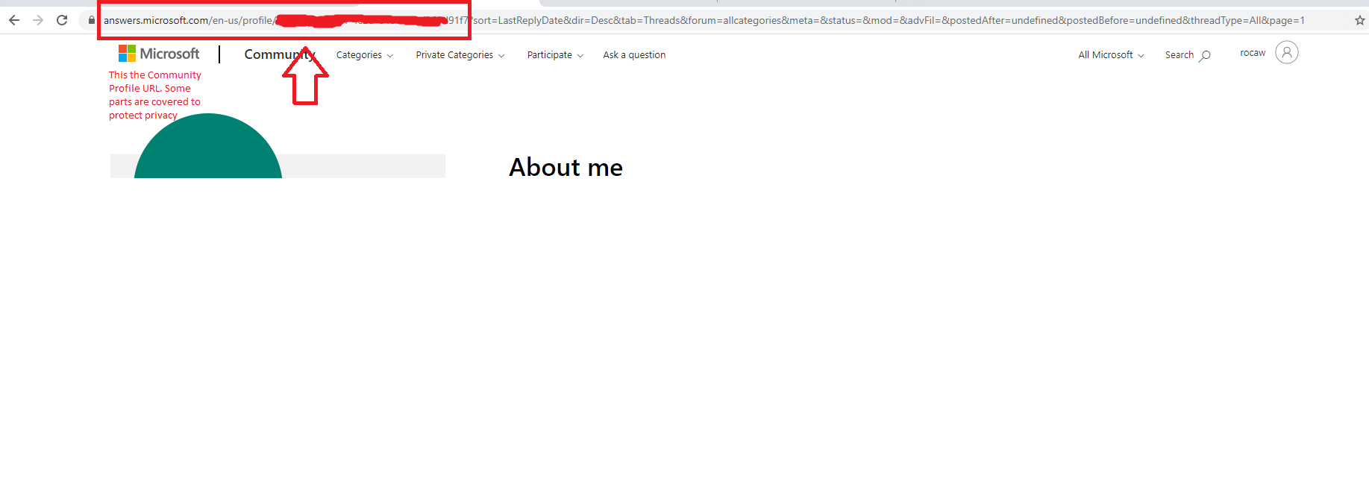
Task: Expand the Private Categories dropdown
Action: [460, 55]
